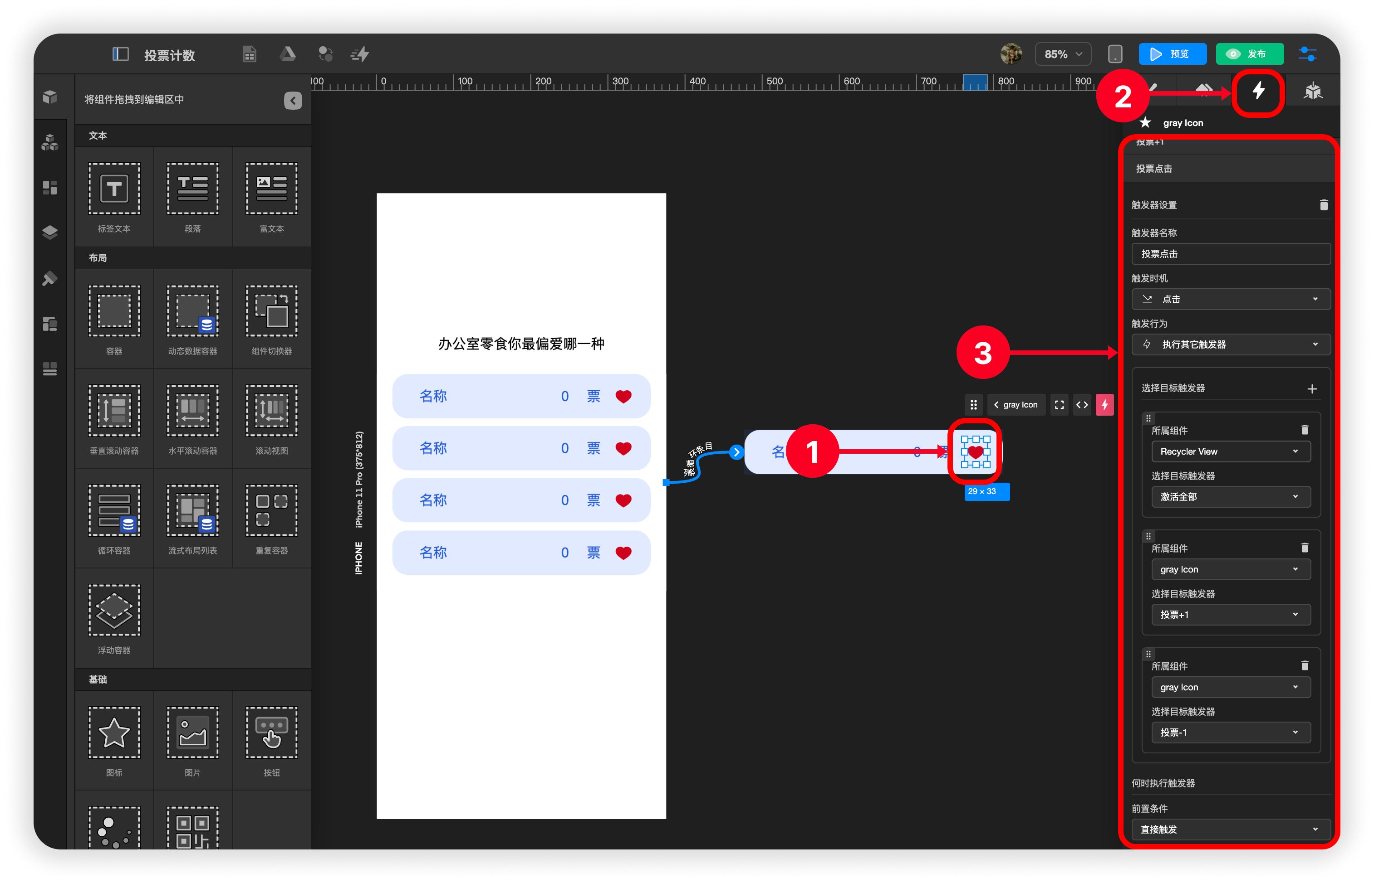Click the gray Icon breadcrumb back chevron
Viewport: 1374px width, 883px height.
tap(996, 405)
